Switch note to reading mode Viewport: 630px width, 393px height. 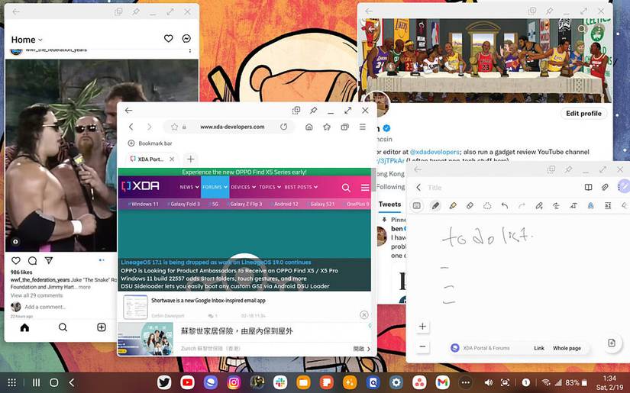click(x=588, y=187)
